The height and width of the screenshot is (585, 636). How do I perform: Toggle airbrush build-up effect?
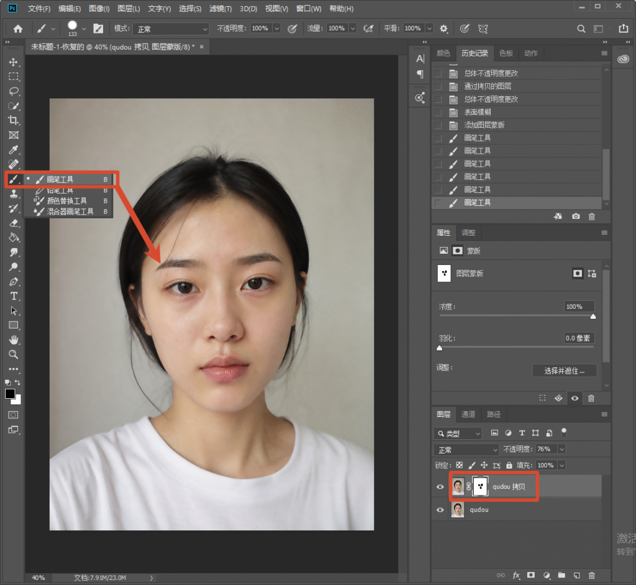pyautogui.click(x=368, y=29)
